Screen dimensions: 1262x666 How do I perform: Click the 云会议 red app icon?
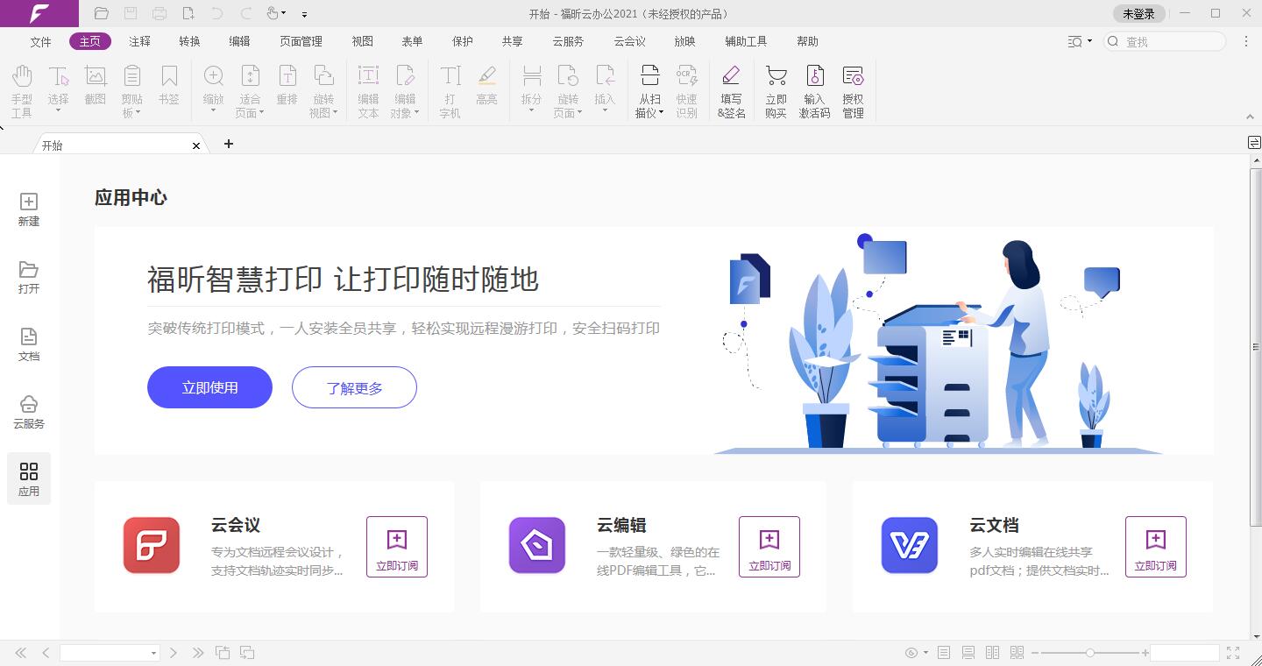pos(152,545)
